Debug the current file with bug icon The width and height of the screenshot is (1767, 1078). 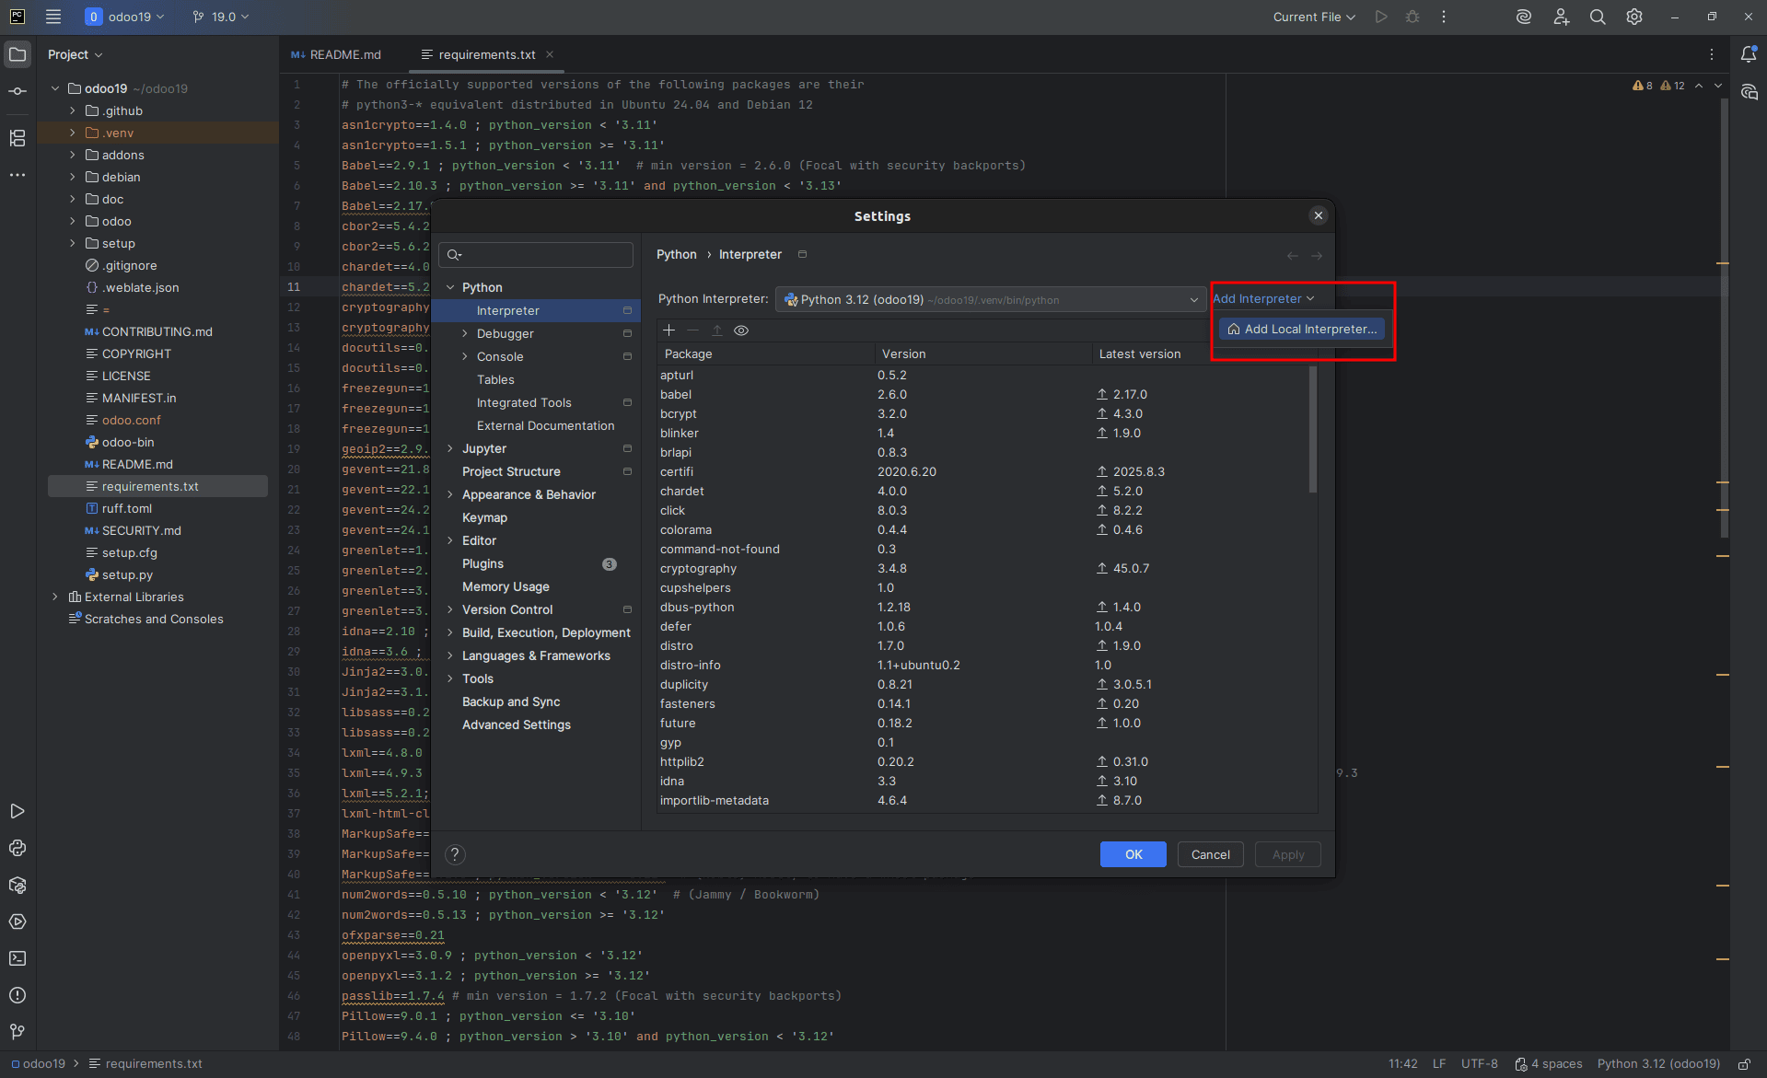(x=1412, y=17)
